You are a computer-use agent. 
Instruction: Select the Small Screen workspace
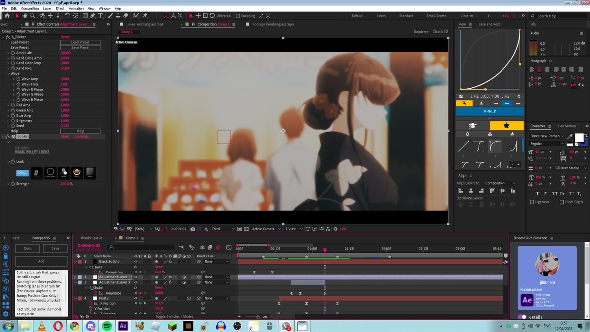pos(437,16)
